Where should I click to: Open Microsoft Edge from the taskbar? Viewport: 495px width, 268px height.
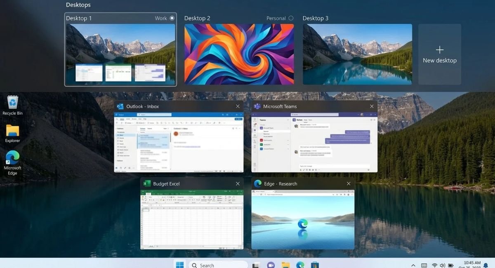click(x=300, y=265)
